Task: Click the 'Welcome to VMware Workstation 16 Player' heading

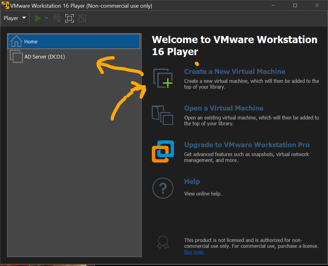Action: 235,46
